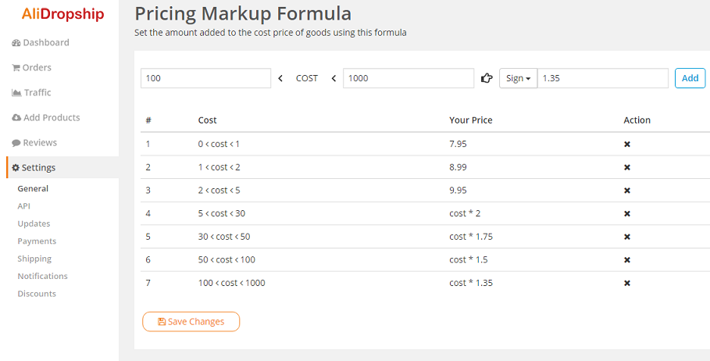This screenshot has height=361, width=710.
Task: Remove the 1 < cost < 2 rule
Action: (626, 167)
